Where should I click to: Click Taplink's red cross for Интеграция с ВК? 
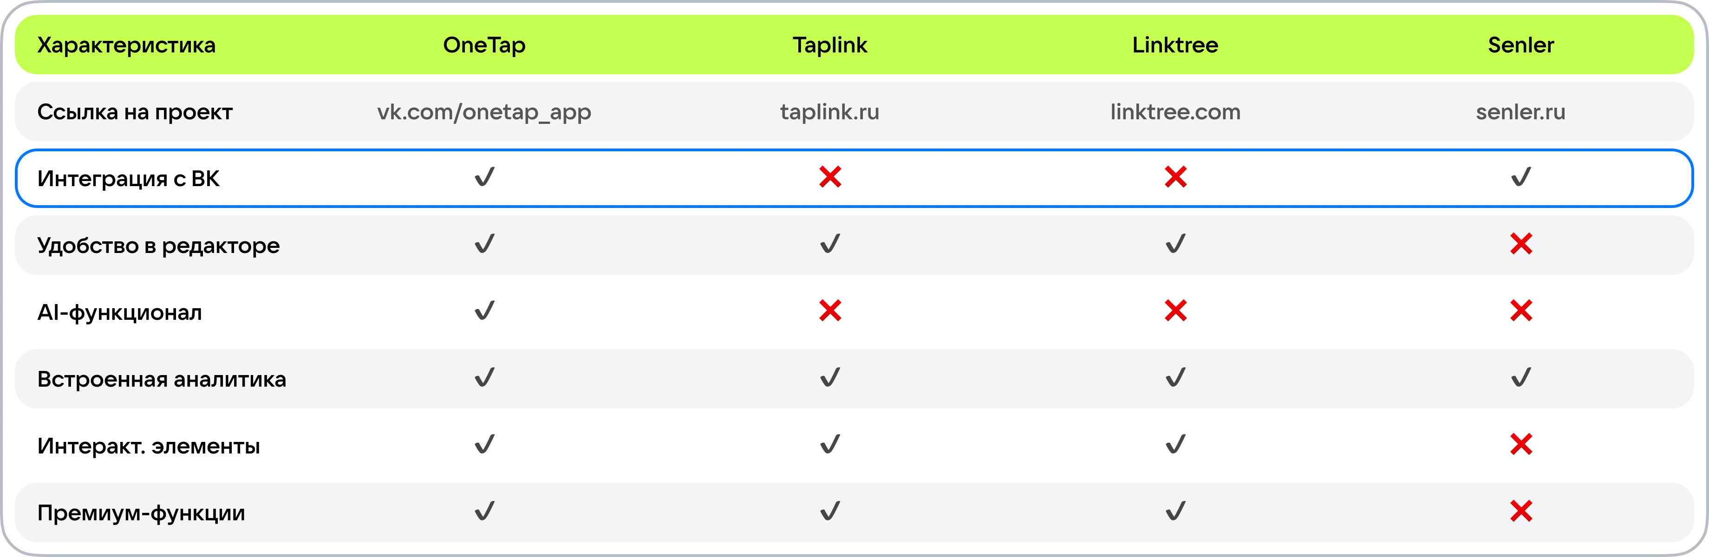pos(830,178)
